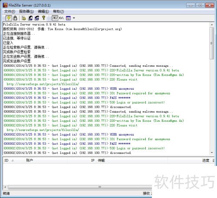Click the '完成账户设置检索' log line
Viewport: 217px width, 198px height.
pyautogui.click(x=17, y=52)
